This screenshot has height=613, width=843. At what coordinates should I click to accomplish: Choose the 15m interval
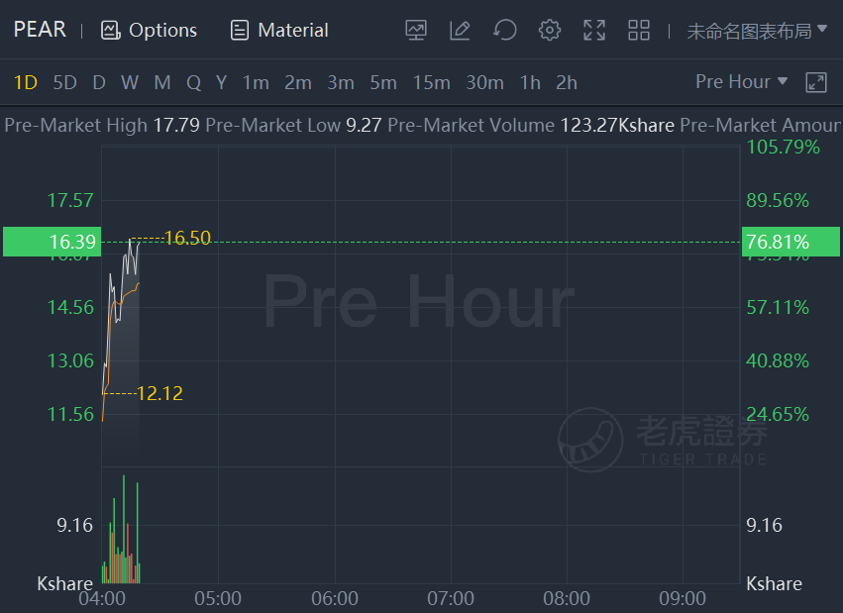click(x=431, y=83)
